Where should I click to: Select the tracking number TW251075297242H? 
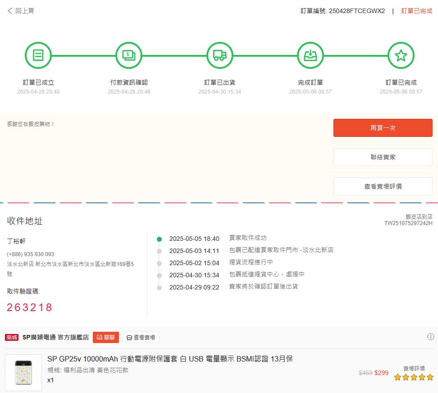pos(408,223)
